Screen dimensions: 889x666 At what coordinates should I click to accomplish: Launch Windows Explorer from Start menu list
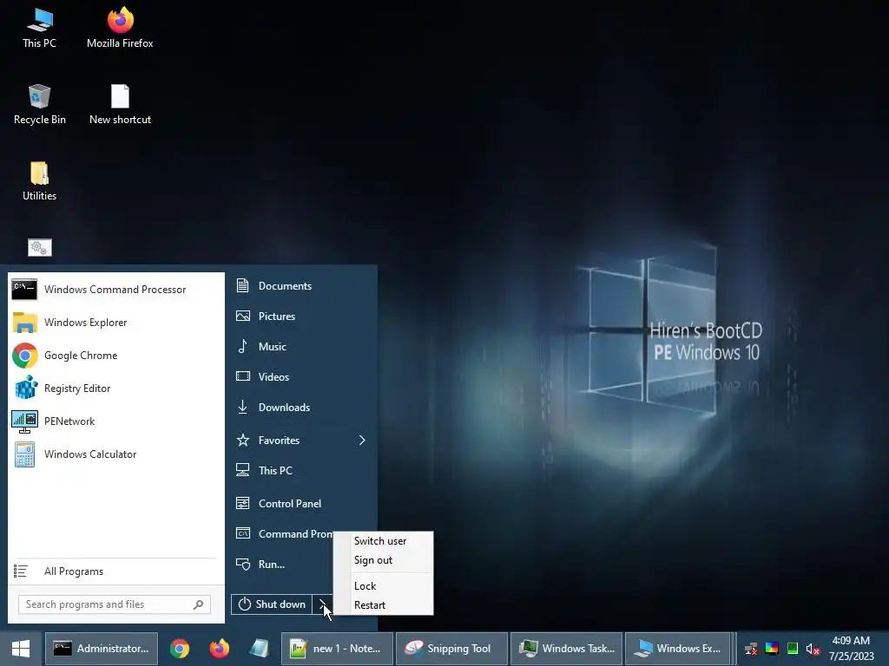coord(115,323)
